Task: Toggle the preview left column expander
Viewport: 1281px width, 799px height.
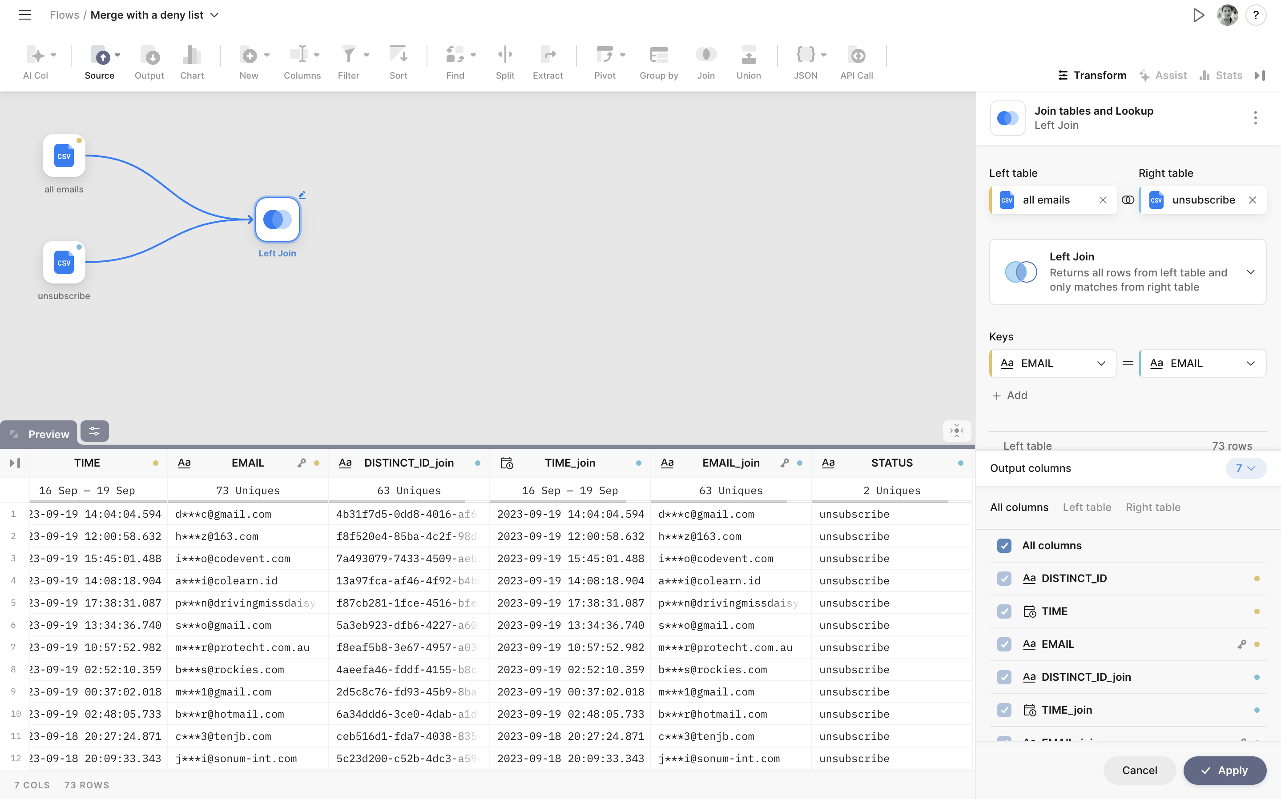Action: pos(15,463)
